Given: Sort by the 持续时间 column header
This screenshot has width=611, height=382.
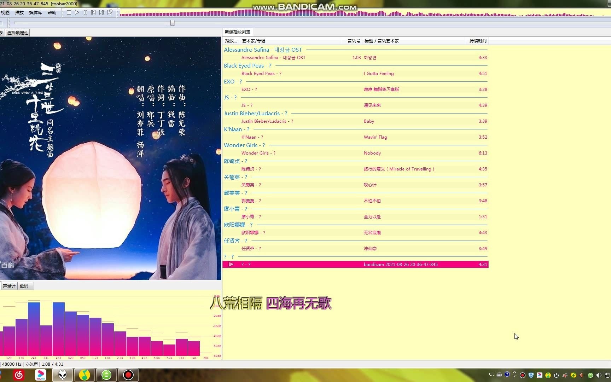Looking at the screenshot, I should 477,41.
